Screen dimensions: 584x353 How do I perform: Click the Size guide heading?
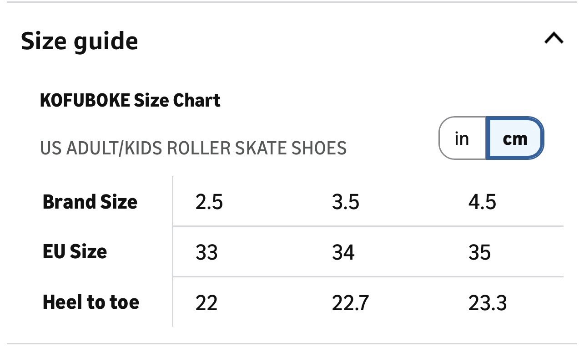(79, 41)
